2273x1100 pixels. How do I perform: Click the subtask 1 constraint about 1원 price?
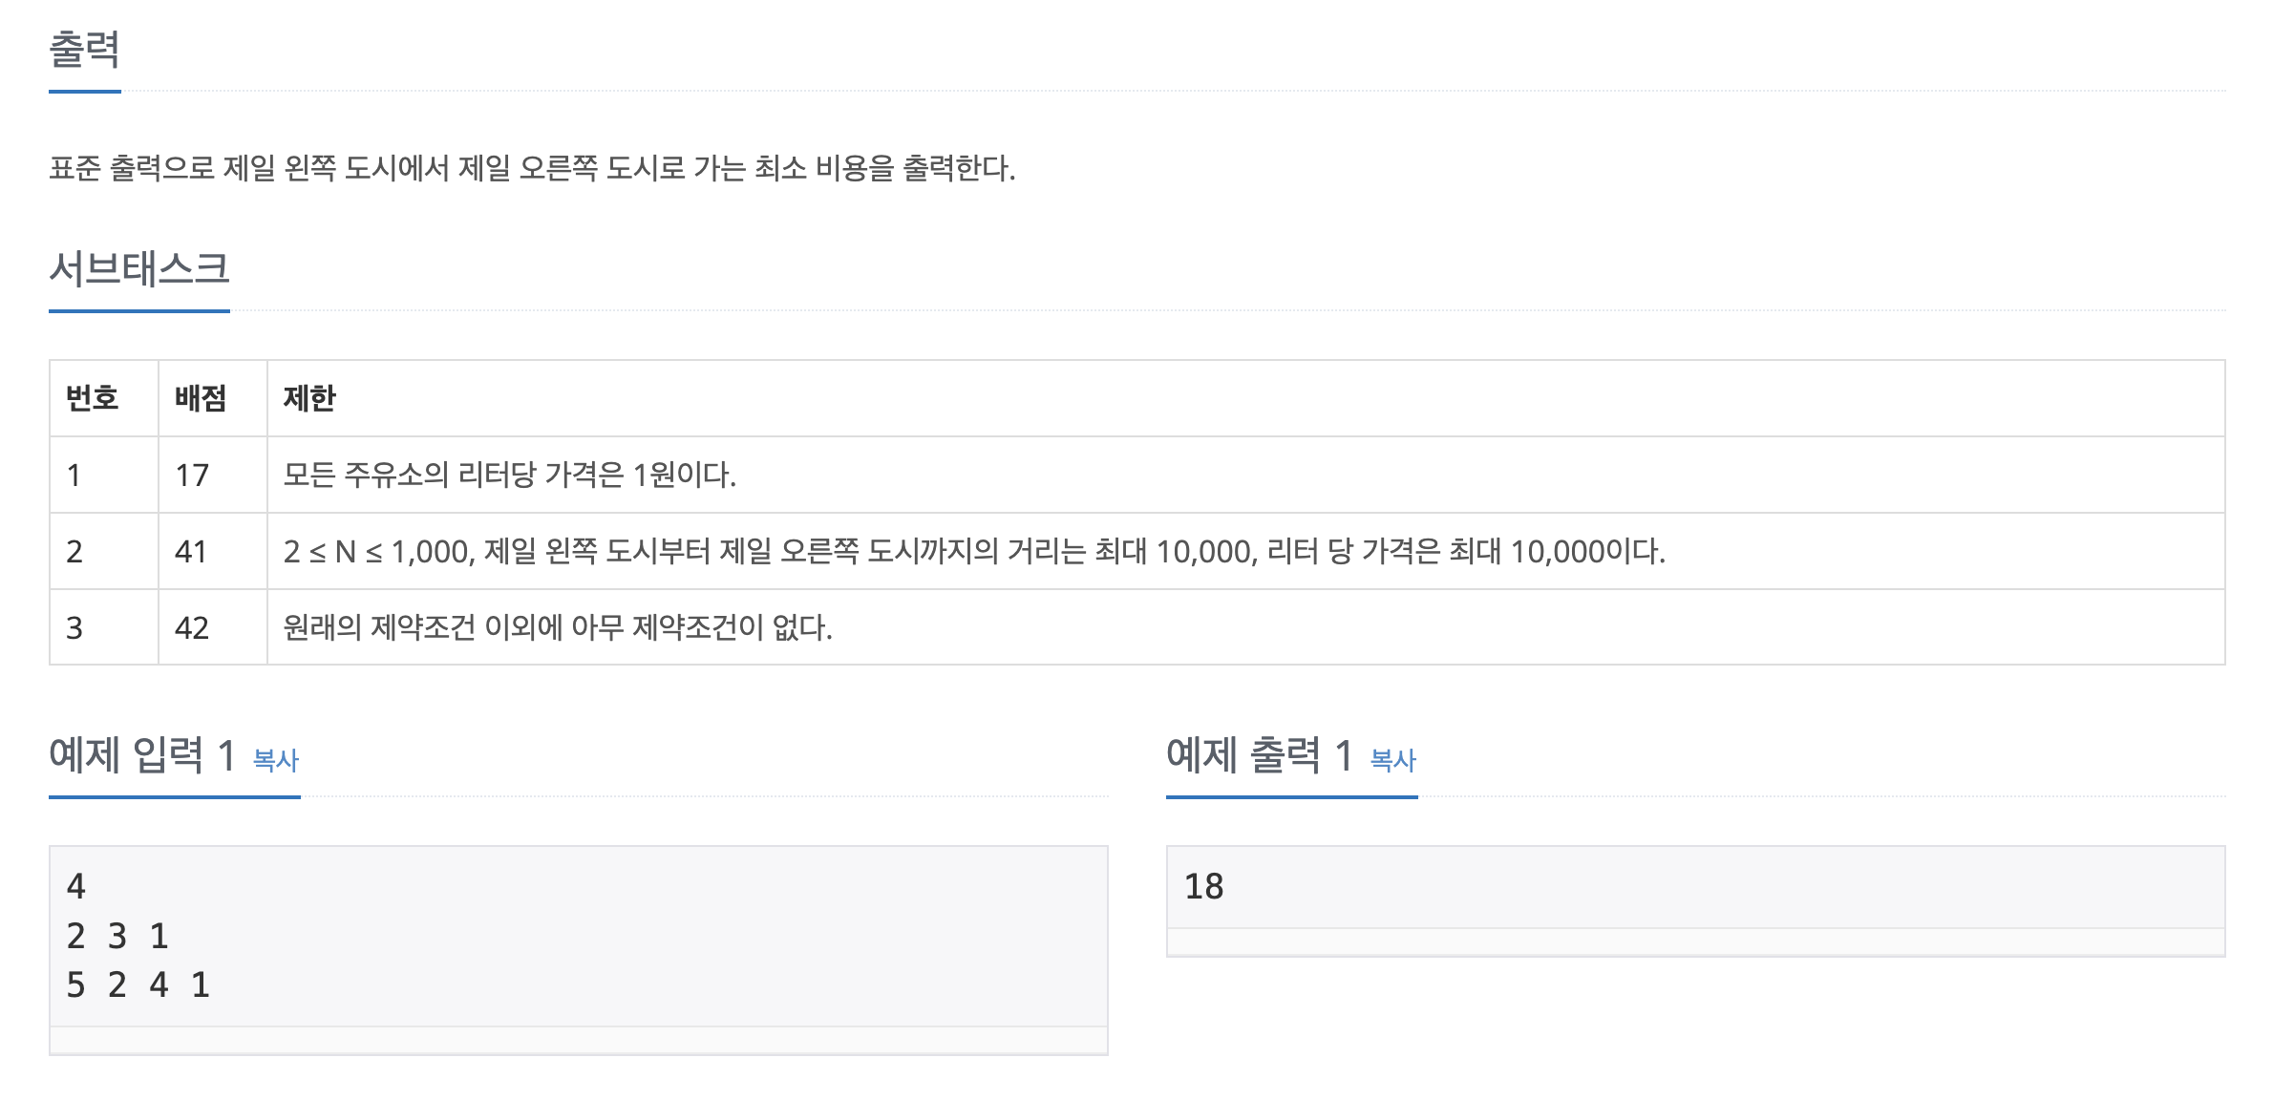[x=509, y=475]
